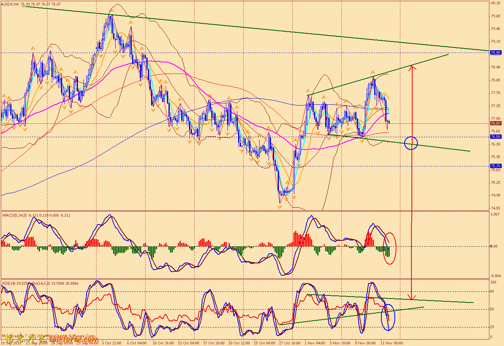Screen dimensions: 504x346
Task: Click the 79.80 price scale value
Action: (496, 16)
